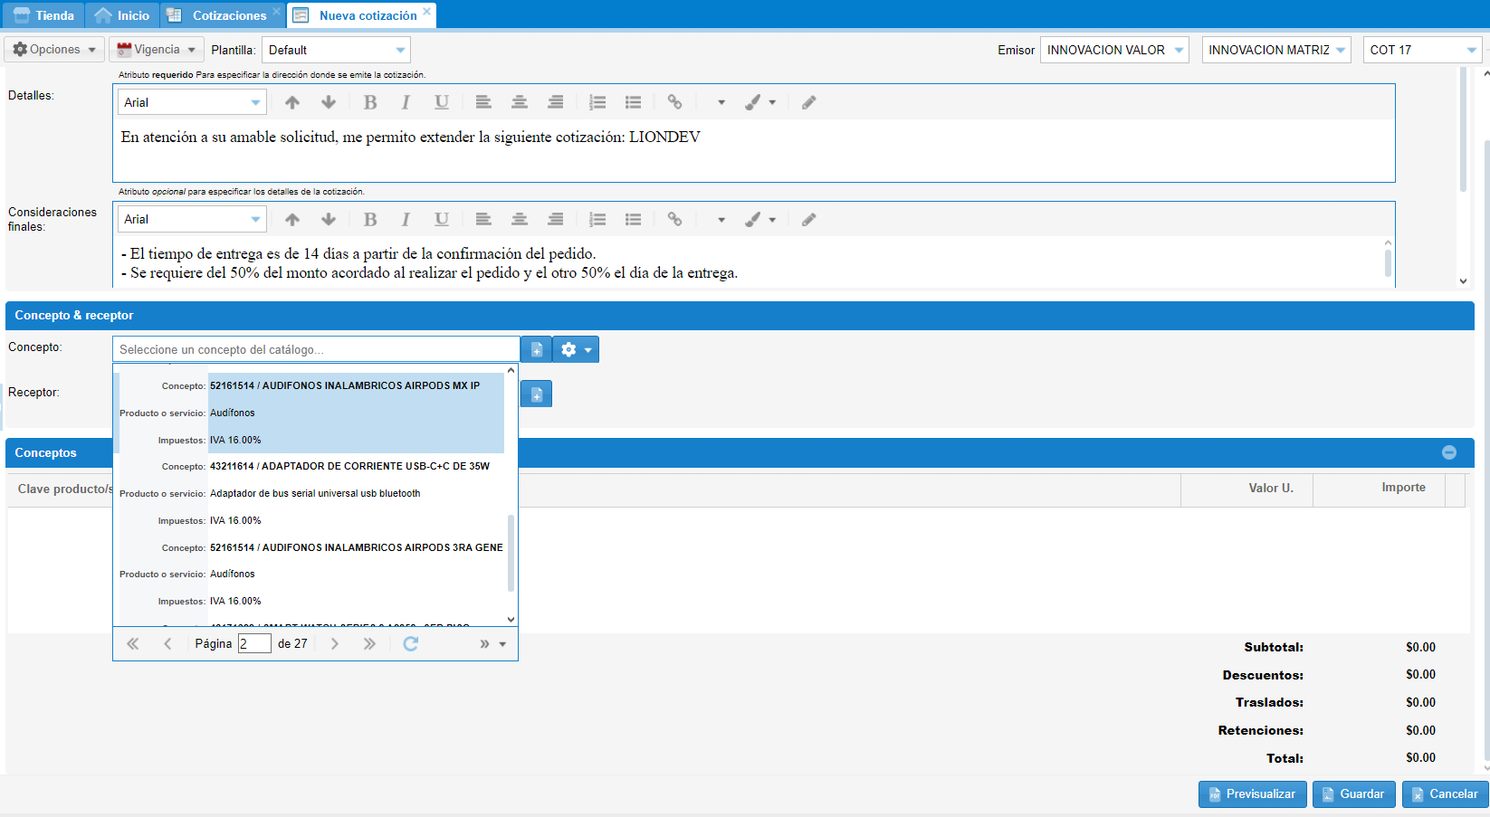
Task: Click the Guardar button
Action: (x=1353, y=794)
